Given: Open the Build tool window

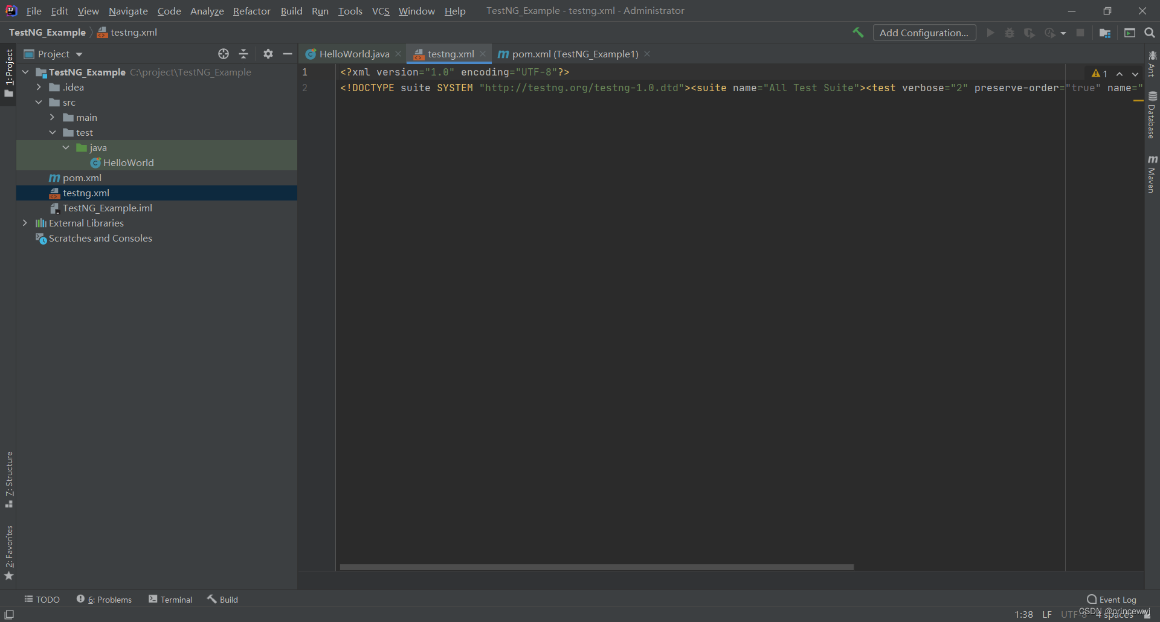Looking at the screenshot, I should pos(222,599).
